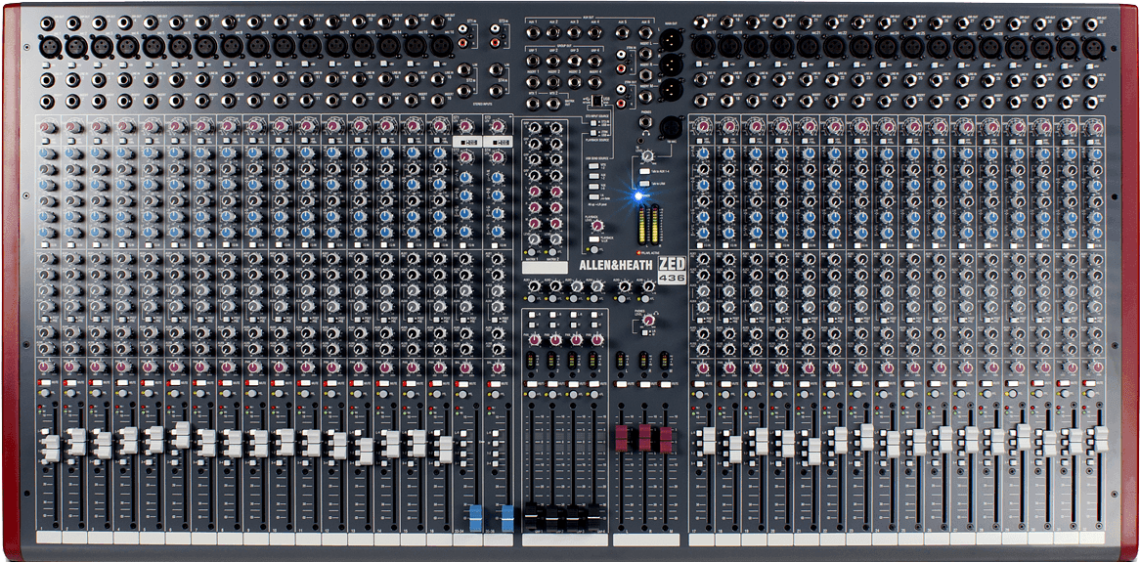Image resolution: width=1140 pixels, height=562 pixels.
Task: Click the blue power LED
Action: pyautogui.click(x=638, y=196)
